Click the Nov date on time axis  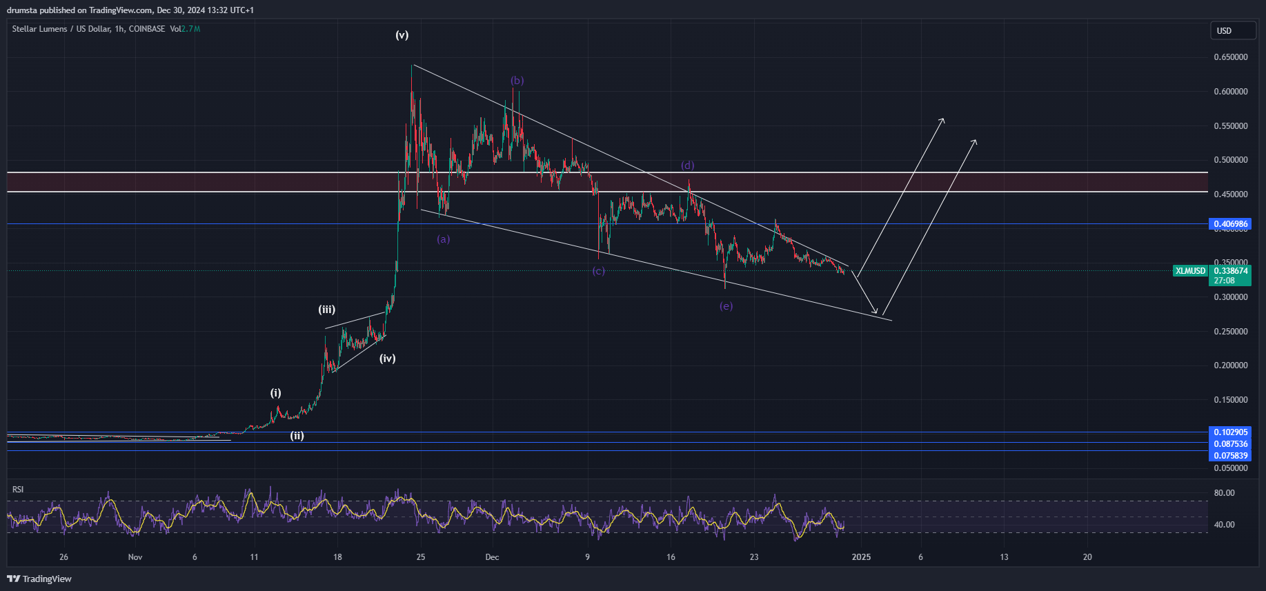[x=135, y=557]
